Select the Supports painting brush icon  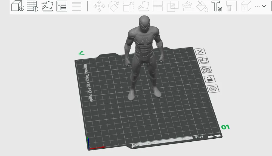[x=188, y=6]
